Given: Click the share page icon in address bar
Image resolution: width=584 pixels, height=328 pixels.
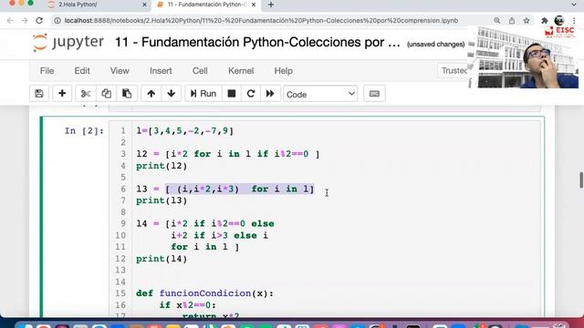Looking at the screenshot, I should 512,20.
